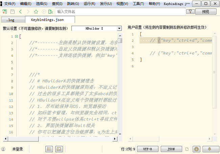220x154 pixels.
Task: Go forward with the right arrow icon
Action: point(28,12)
